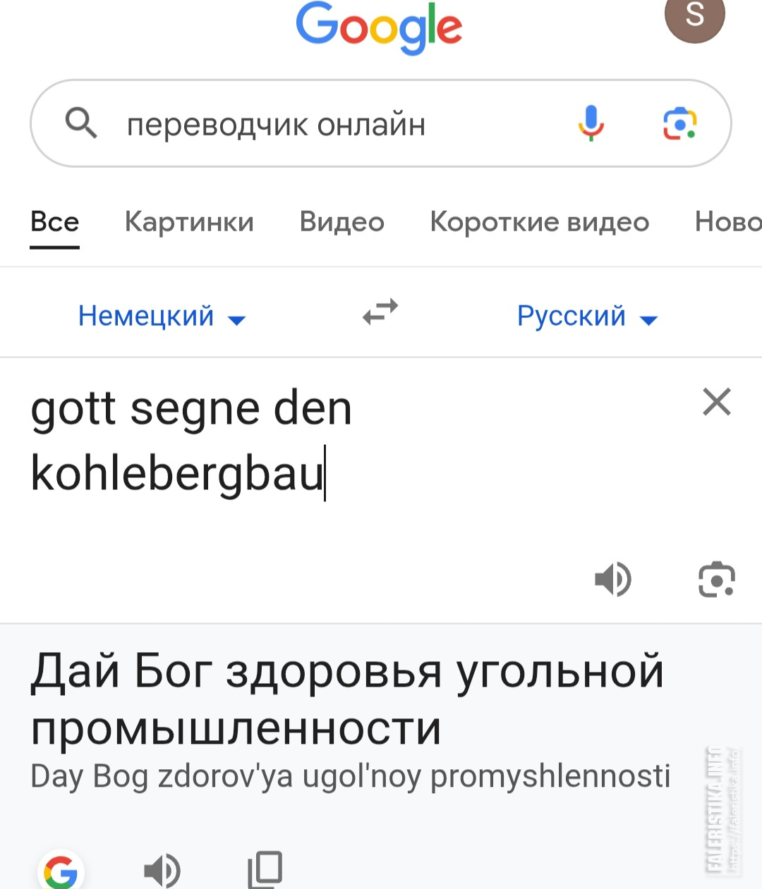Open Google Lens camera search
Screen dimensions: 762x889
(x=679, y=124)
